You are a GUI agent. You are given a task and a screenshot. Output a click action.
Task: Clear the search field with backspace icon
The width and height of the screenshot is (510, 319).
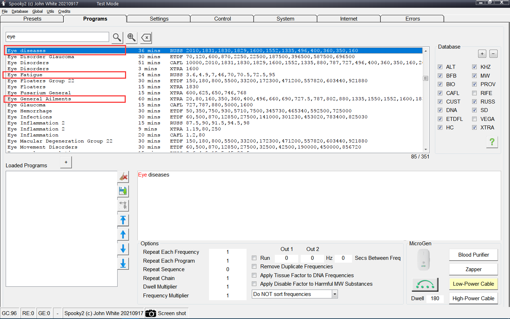146,37
